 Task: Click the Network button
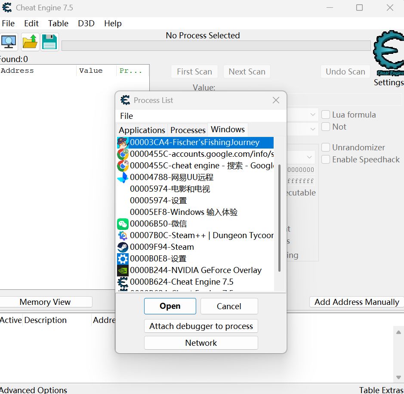(201, 343)
